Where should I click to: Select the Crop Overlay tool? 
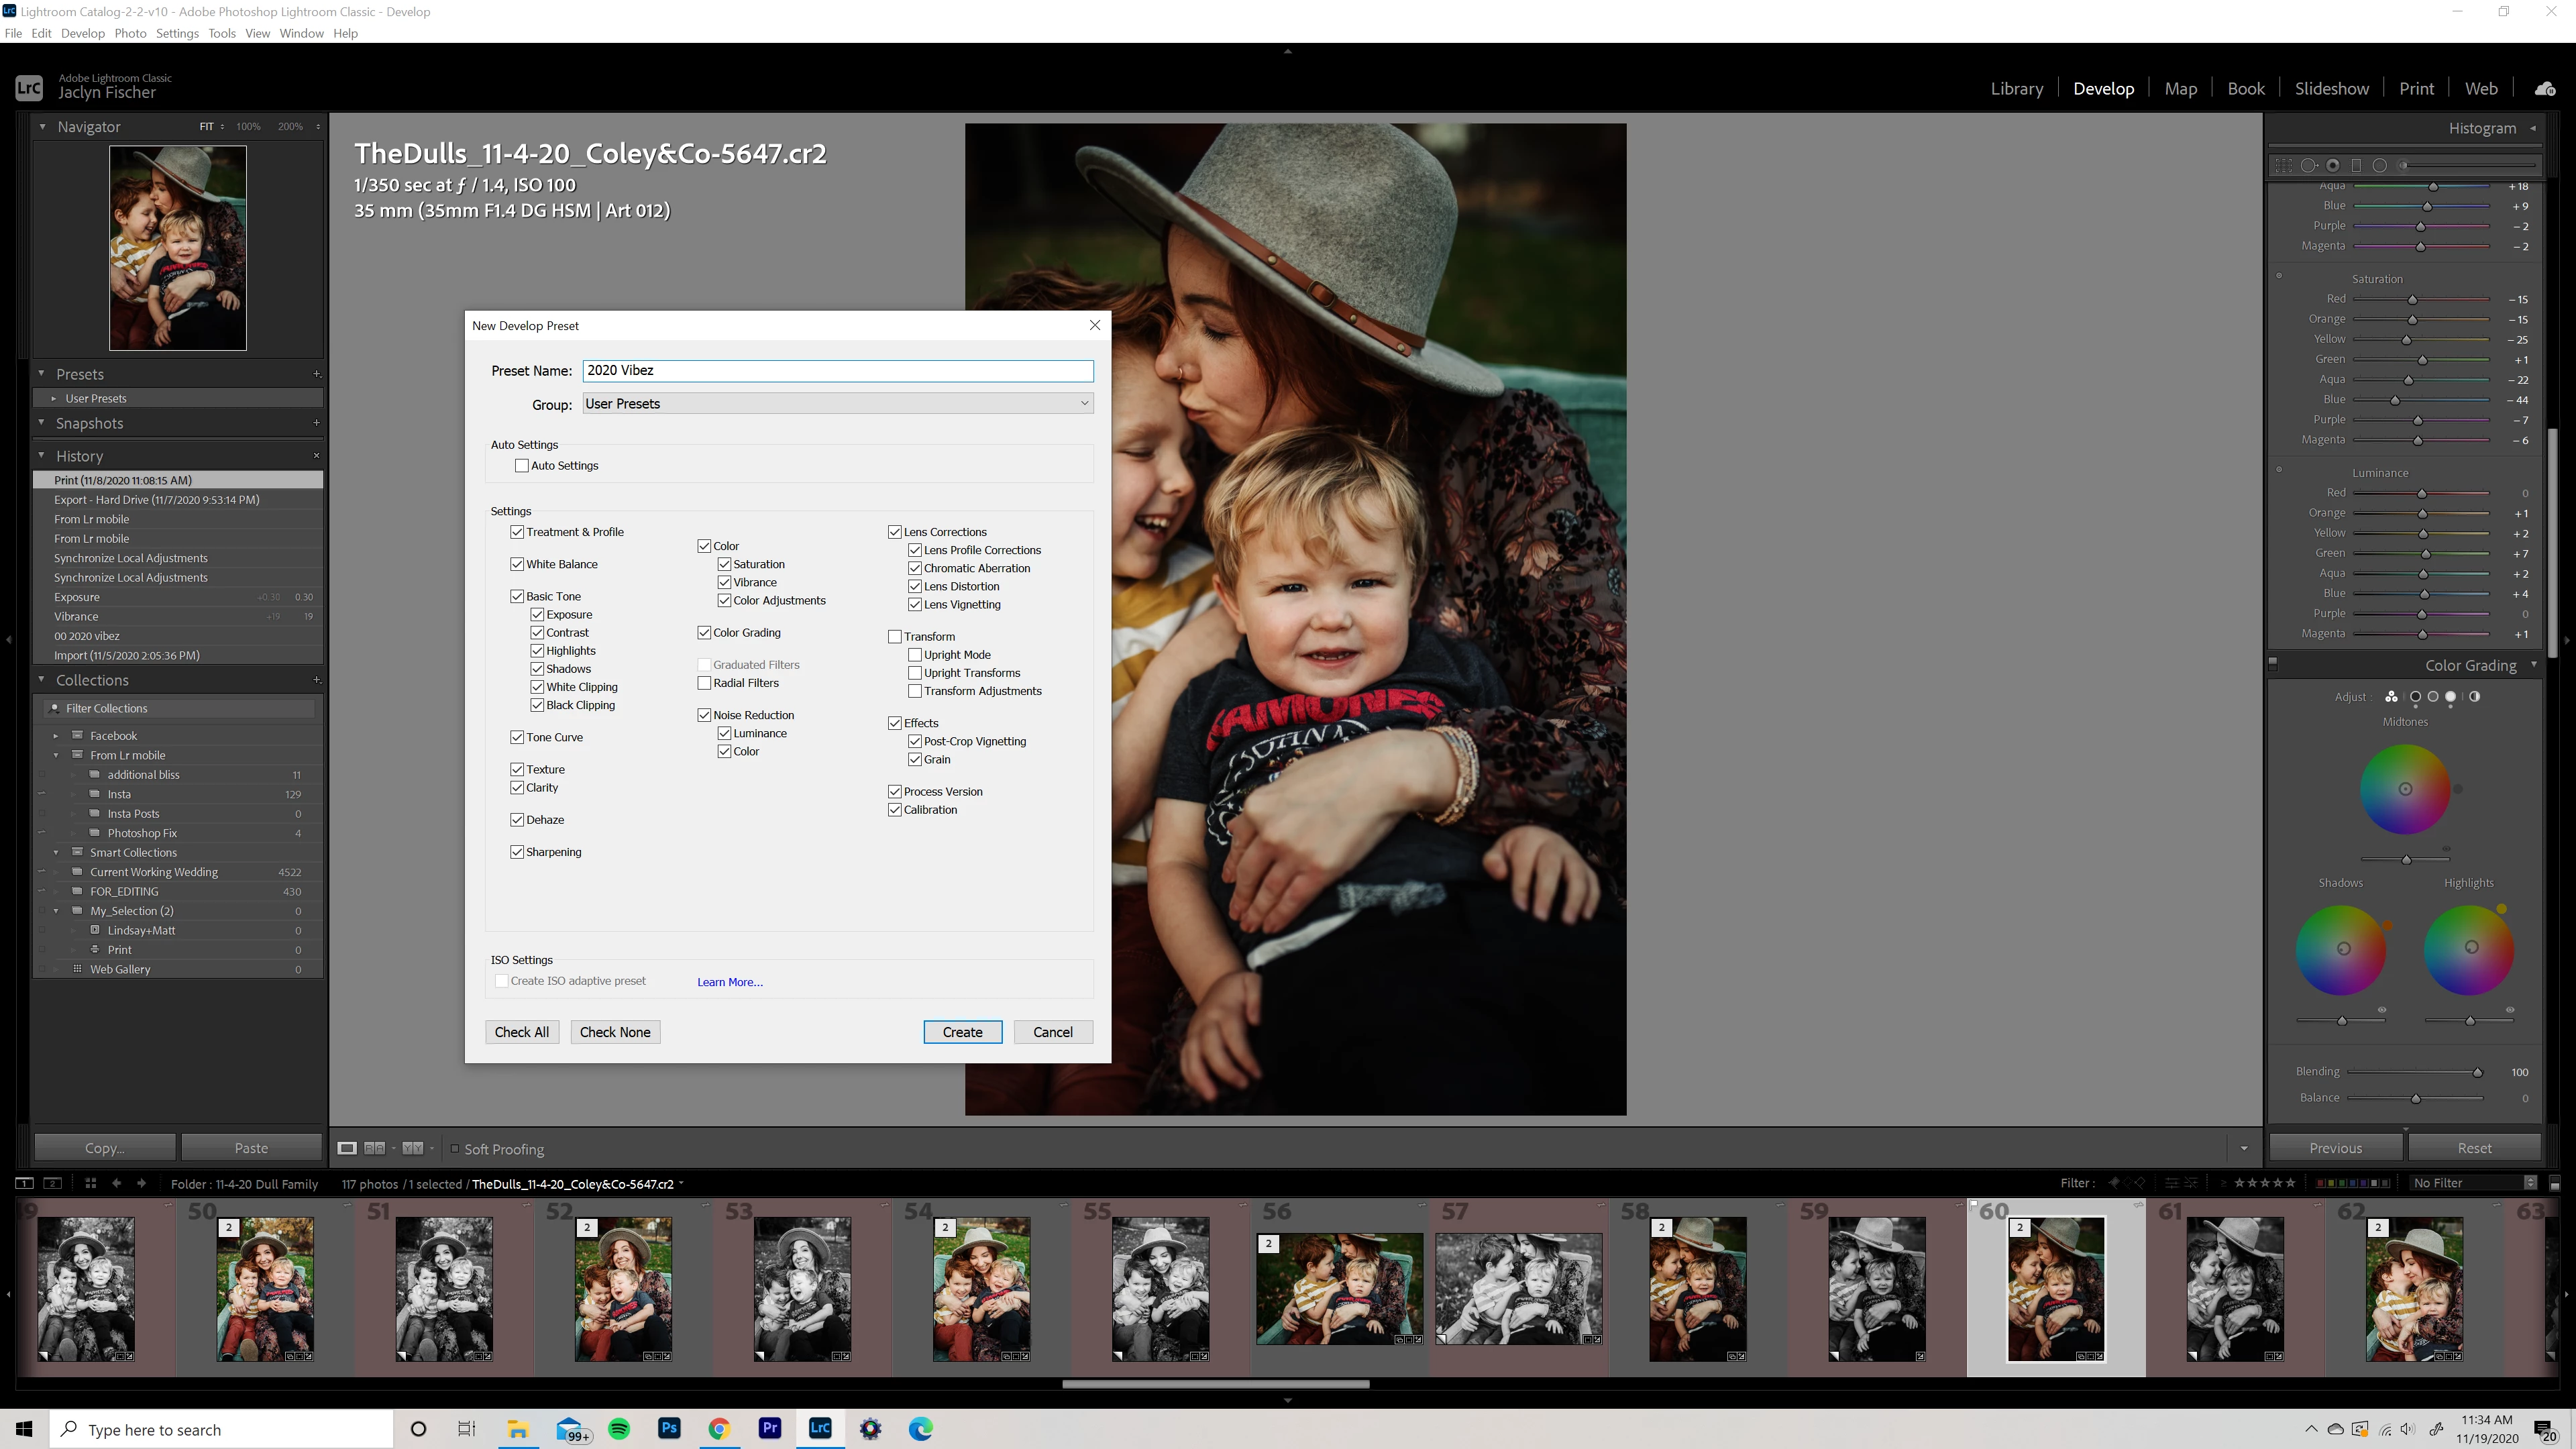[2283, 166]
